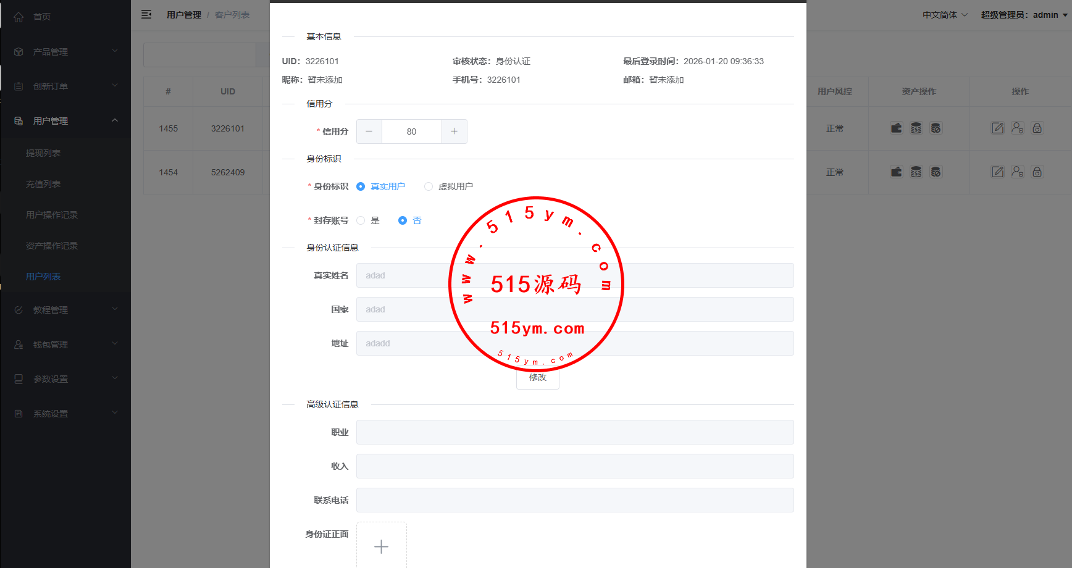Click the user shield icon for user 5262409

pos(1017,172)
